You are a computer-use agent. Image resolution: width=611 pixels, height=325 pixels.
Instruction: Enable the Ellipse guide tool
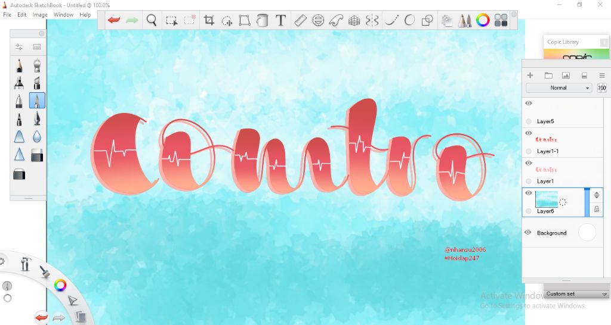pos(318,20)
